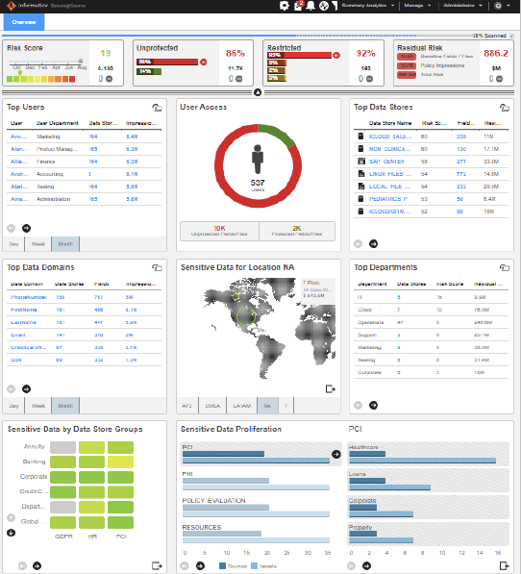Export the Sensitive Data for Location map

(x=330, y=388)
